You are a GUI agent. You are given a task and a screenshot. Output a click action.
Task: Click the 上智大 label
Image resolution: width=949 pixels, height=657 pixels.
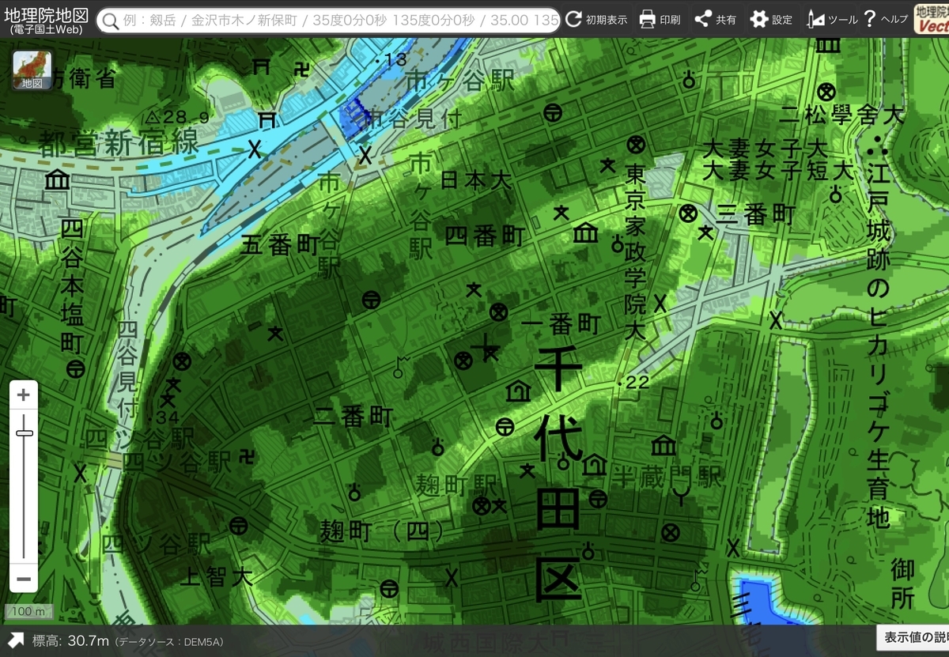(x=216, y=576)
